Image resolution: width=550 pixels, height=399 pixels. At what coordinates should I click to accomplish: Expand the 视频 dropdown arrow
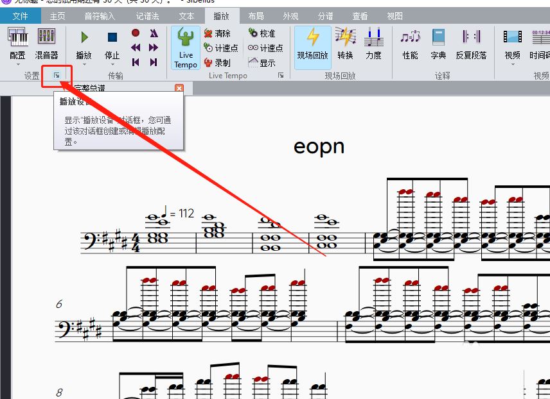[513, 64]
